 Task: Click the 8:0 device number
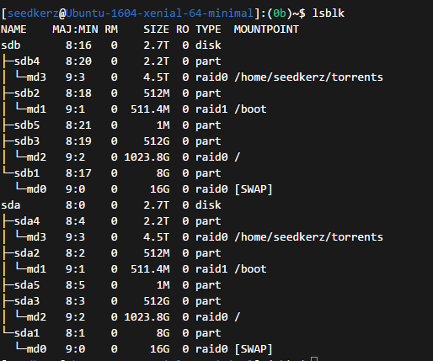tap(75, 205)
